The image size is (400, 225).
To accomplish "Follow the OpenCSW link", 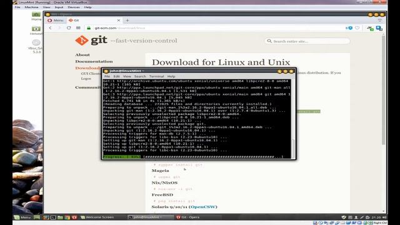I will coord(203,207).
